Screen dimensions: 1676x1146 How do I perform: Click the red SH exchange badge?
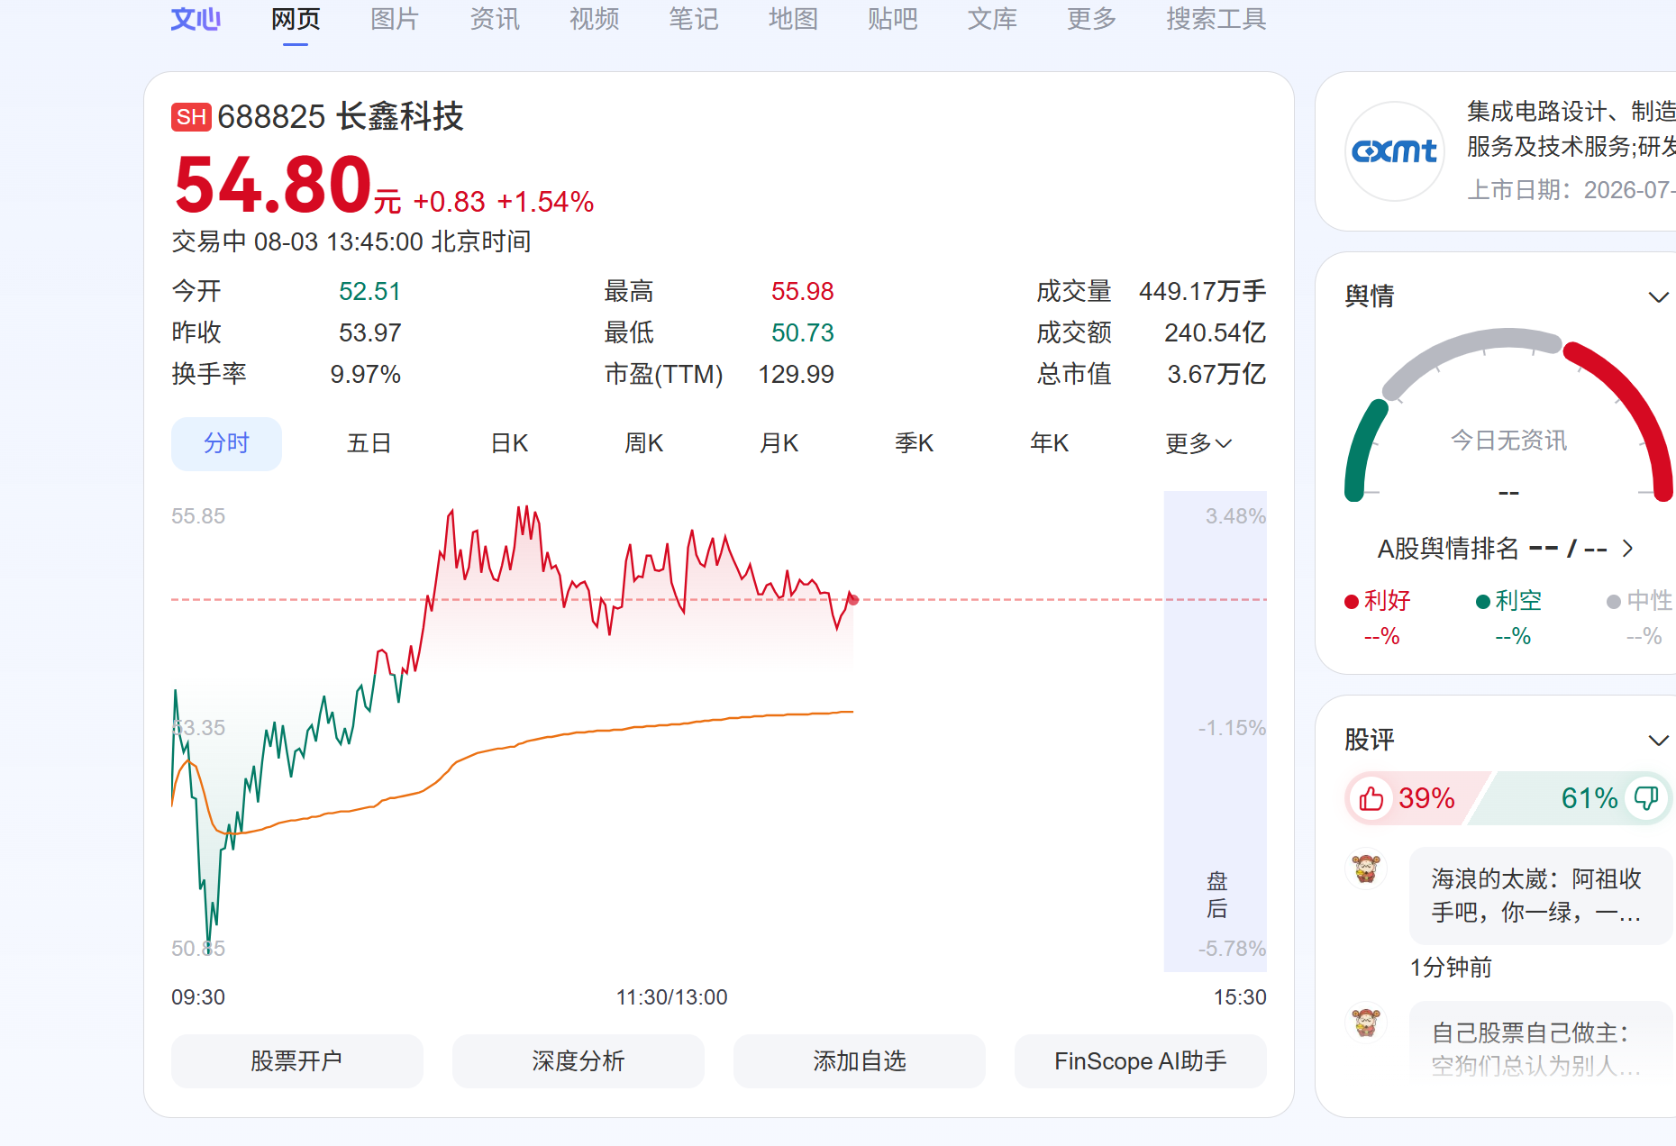191,117
